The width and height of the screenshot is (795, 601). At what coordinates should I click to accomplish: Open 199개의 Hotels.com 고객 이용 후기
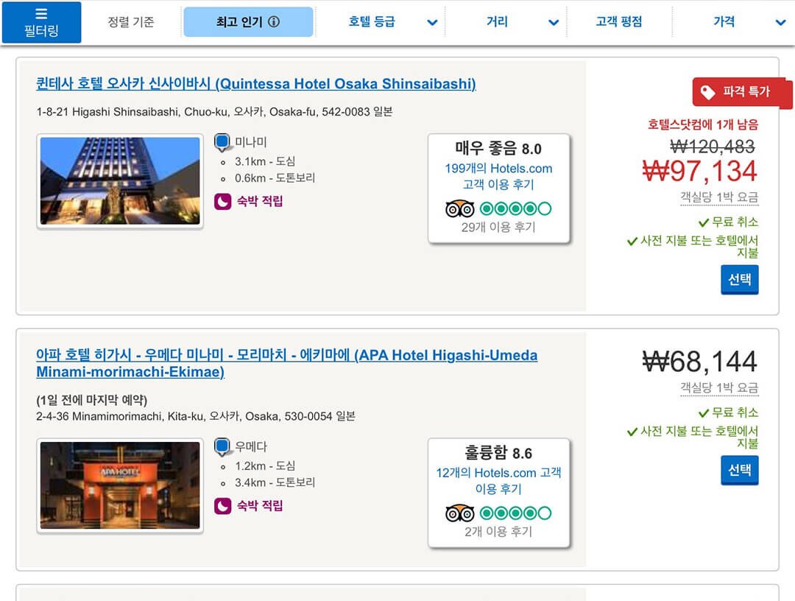coord(498,176)
